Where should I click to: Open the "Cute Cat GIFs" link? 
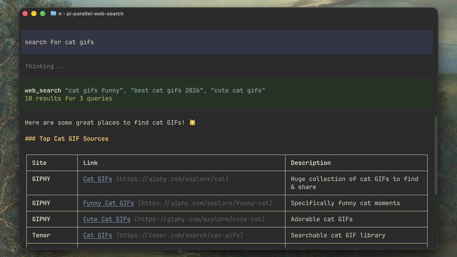(x=107, y=219)
